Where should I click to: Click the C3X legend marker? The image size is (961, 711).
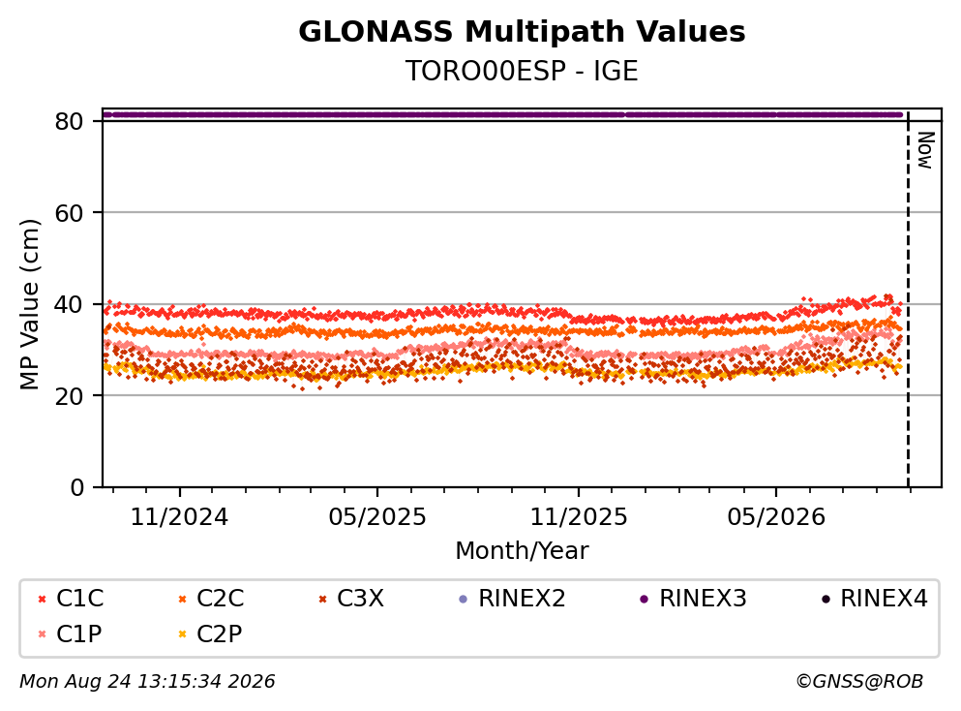322,599
